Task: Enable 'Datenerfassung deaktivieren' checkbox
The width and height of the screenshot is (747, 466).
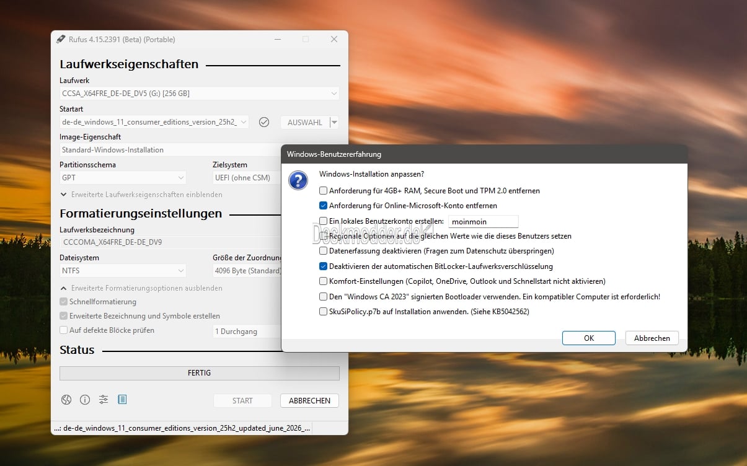Action: pos(323,251)
